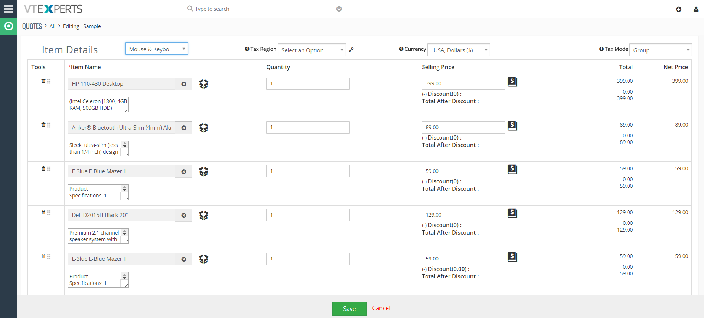
Task: Open product picker for Dell D2015H
Action: coord(203,215)
